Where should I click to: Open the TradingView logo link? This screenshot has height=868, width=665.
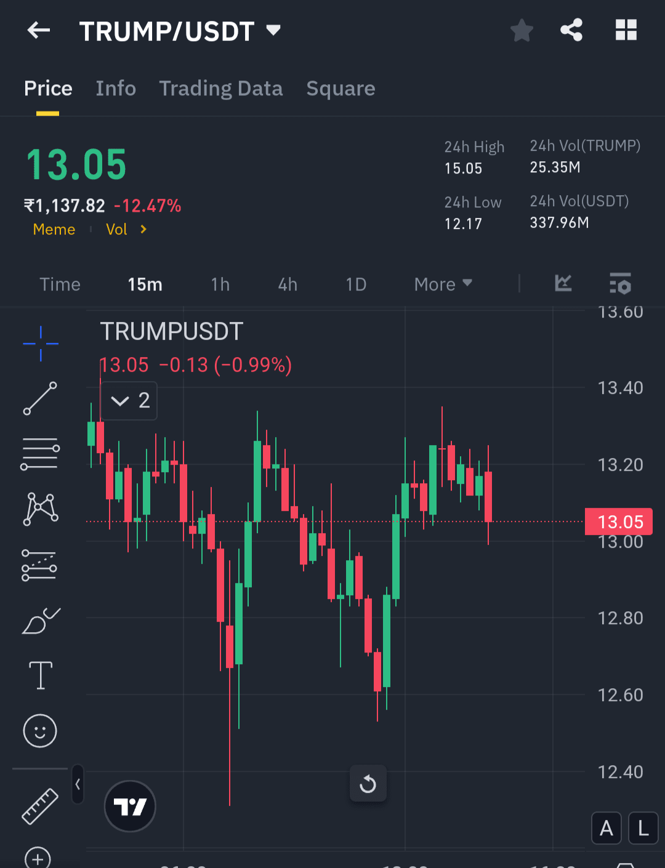(130, 806)
